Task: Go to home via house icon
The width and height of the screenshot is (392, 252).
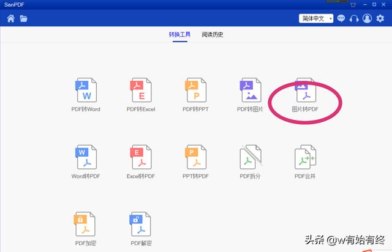Action: [11, 18]
